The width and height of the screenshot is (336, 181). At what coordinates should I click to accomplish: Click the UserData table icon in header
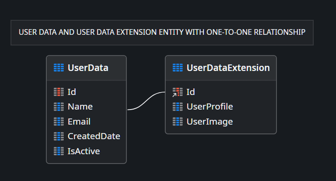(59, 68)
